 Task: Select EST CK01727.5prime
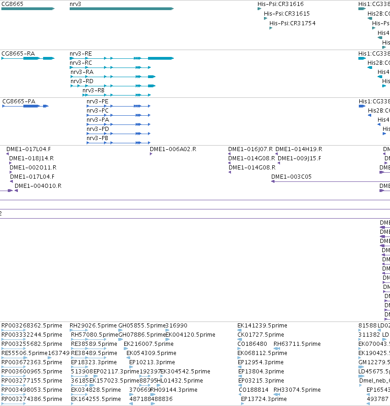(240, 339)
